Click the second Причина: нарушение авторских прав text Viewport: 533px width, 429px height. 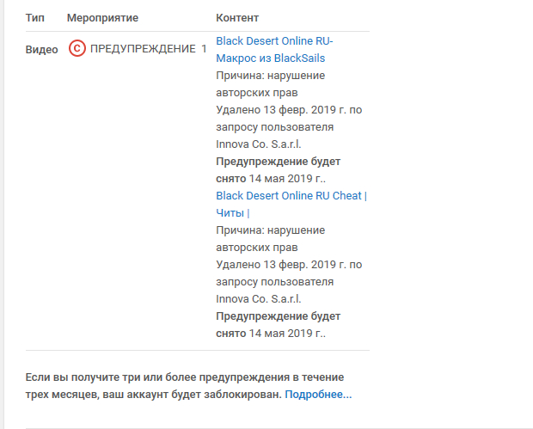(270, 238)
